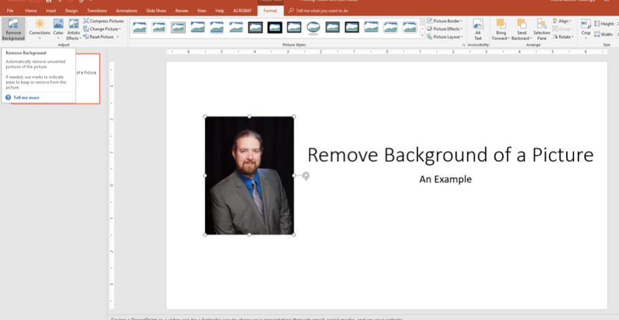
Task: Click Reset Picture button
Action: (101, 37)
